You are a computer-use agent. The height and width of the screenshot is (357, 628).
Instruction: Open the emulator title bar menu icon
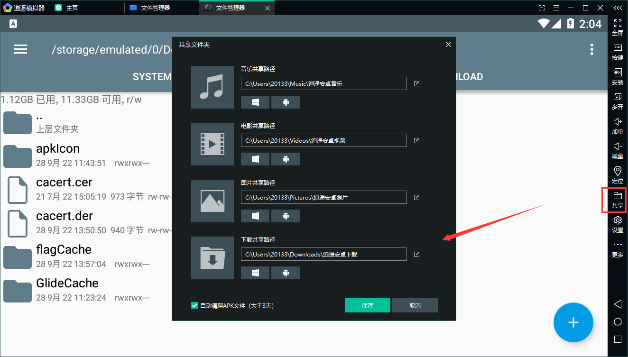click(x=557, y=8)
